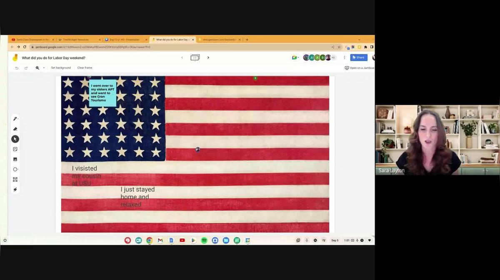Screen dimensions: 500x280
Task: Bookmark this page with star icon
Action: point(339,47)
